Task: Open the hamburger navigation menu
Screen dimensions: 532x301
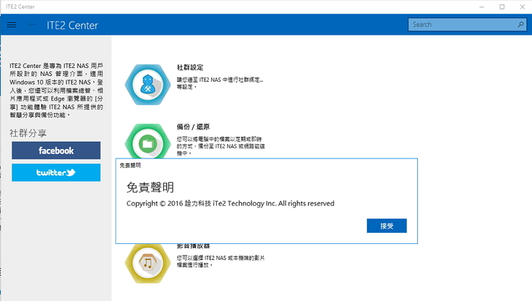Action: (12, 25)
